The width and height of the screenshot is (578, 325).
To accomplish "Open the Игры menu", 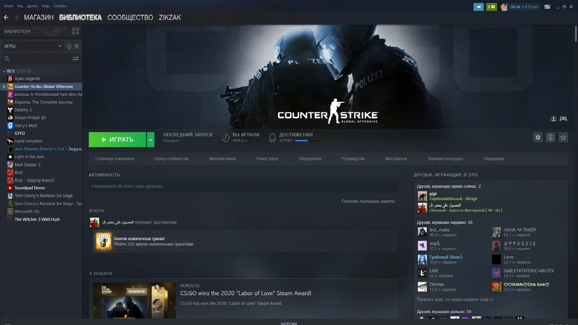I will point(46,6).
